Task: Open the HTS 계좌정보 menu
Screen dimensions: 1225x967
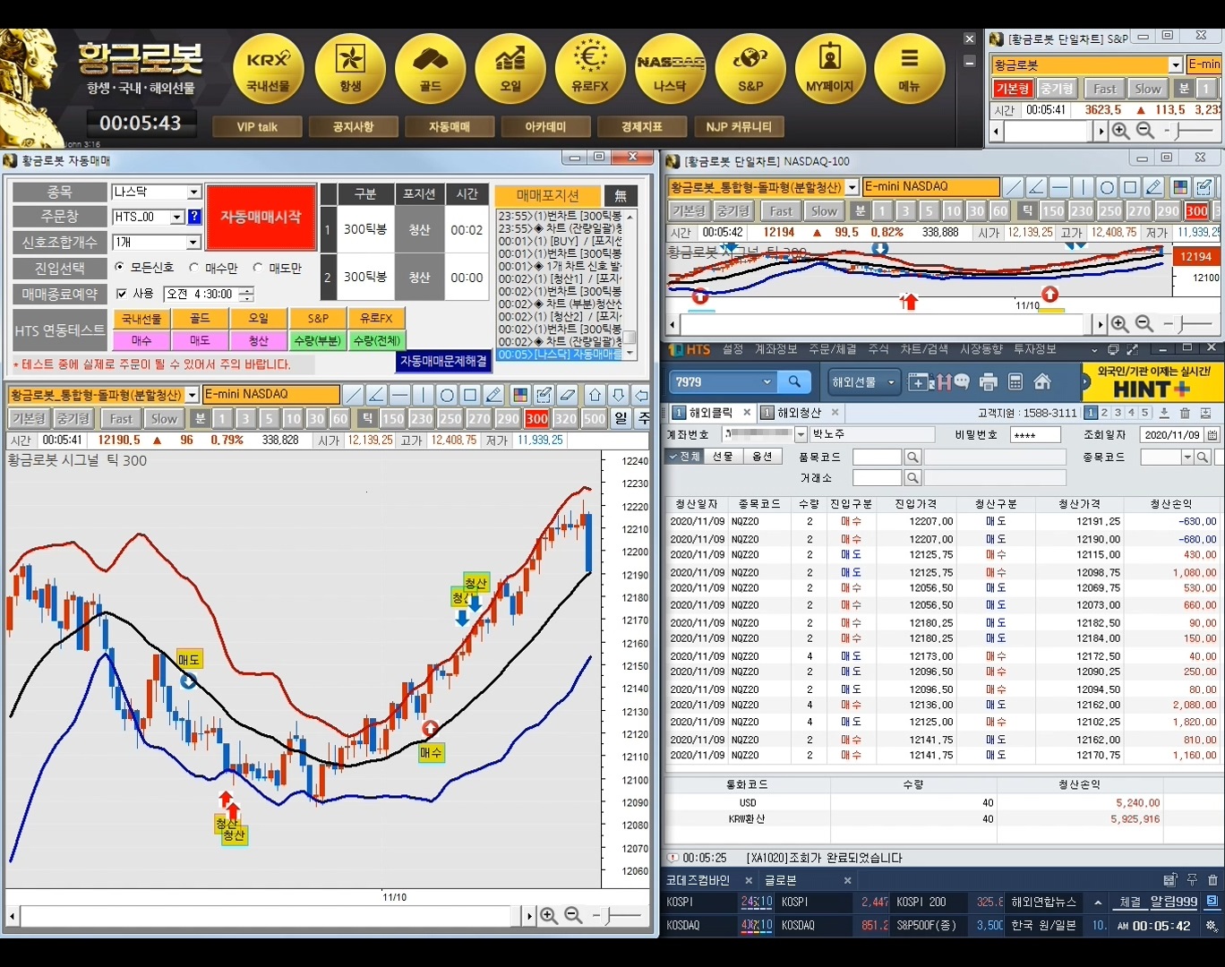Action: 775,349
